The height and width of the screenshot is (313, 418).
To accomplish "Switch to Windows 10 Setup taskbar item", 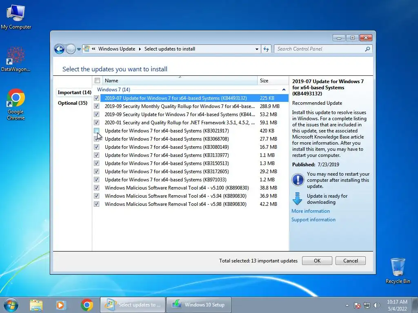I will (199, 305).
